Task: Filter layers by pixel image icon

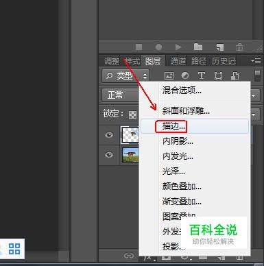Action: pyautogui.click(x=169, y=75)
